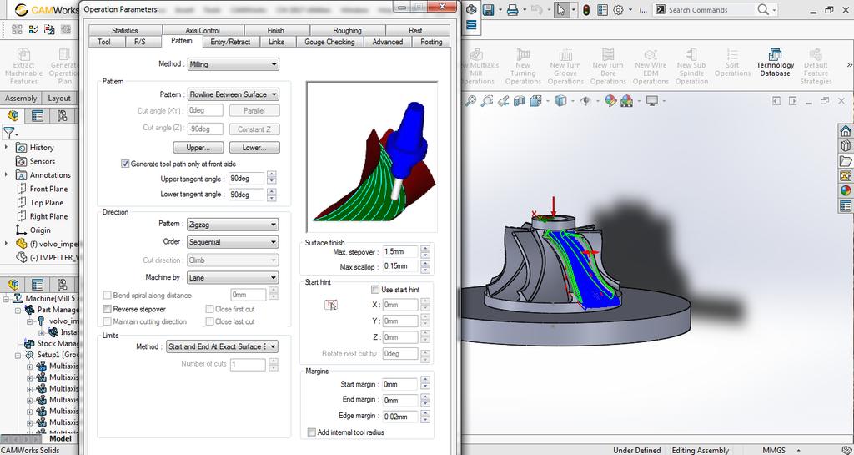
Task: Open the File Explorer folder icon in task pane
Action: click(x=846, y=161)
